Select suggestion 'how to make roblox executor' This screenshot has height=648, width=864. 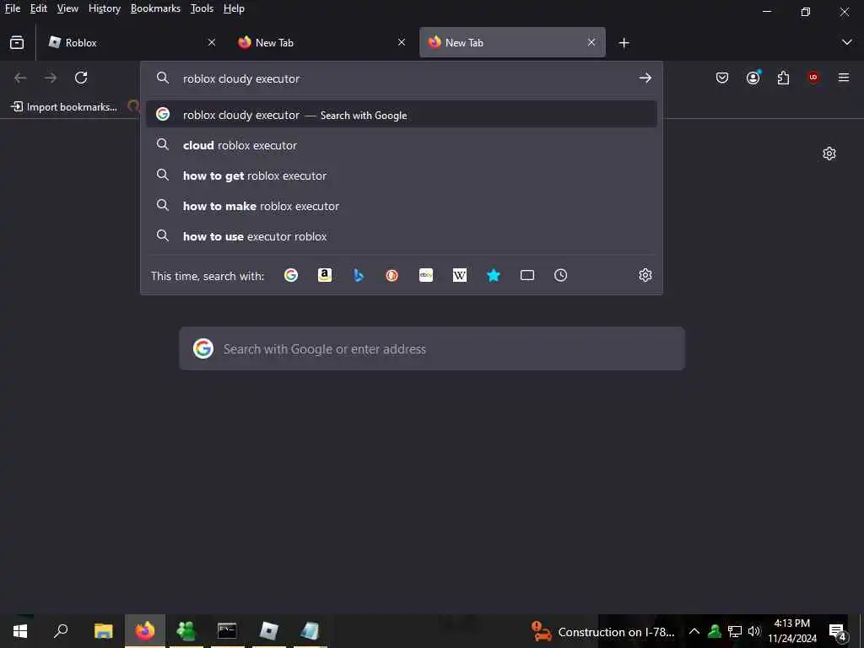pos(401,206)
